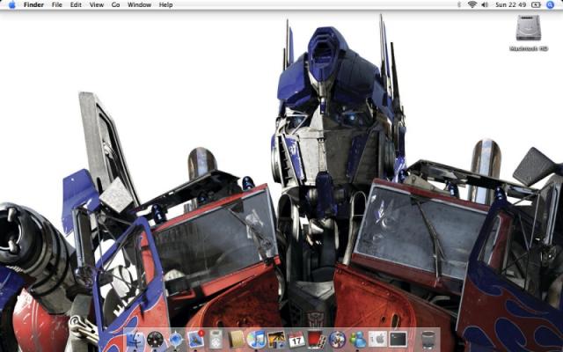Launch MSN Messenger buddies icon

(x=358, y=340)
